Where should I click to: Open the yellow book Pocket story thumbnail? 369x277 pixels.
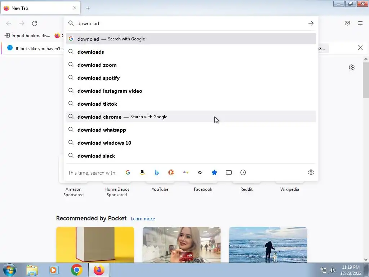coord(95,245)
